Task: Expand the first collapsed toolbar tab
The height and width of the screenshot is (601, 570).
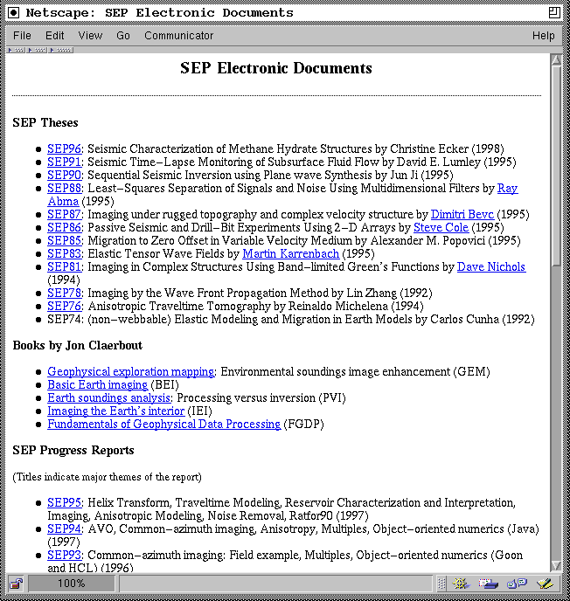Action: click(17, 50)
